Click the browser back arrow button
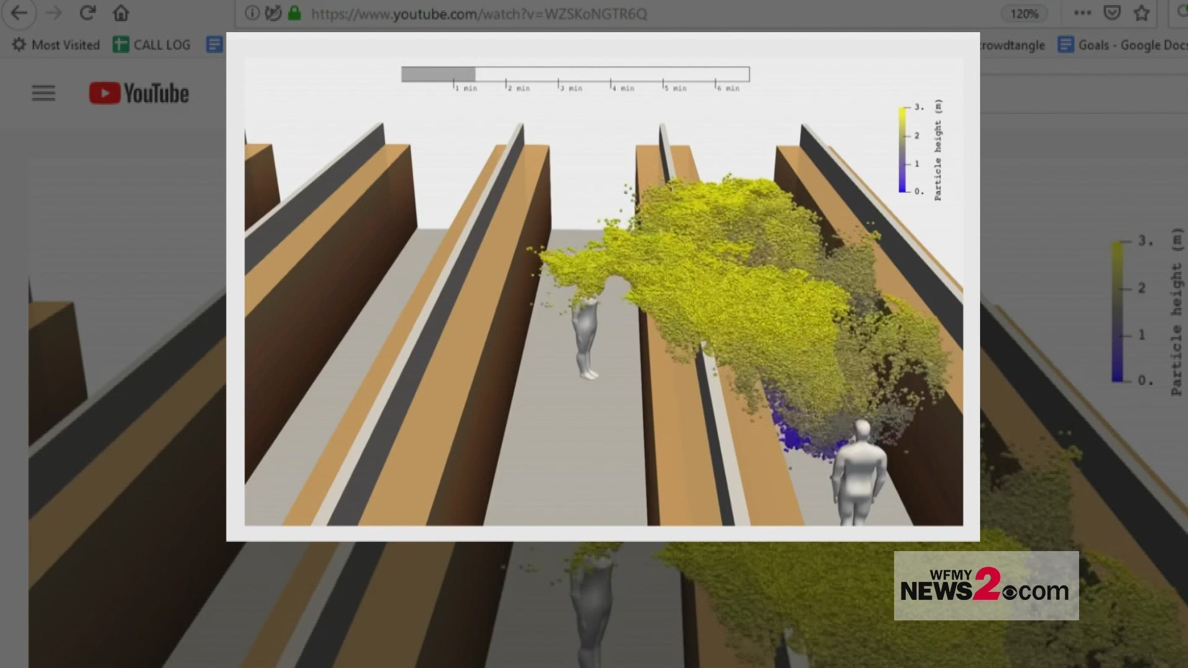 [19, 13]
